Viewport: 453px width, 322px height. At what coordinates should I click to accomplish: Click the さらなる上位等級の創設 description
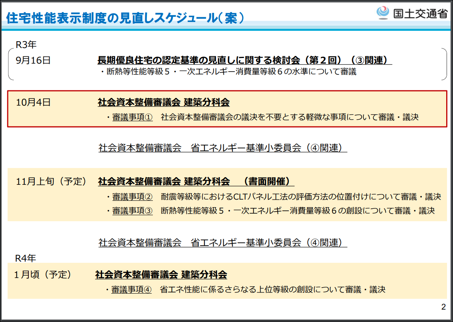[273, 289]
